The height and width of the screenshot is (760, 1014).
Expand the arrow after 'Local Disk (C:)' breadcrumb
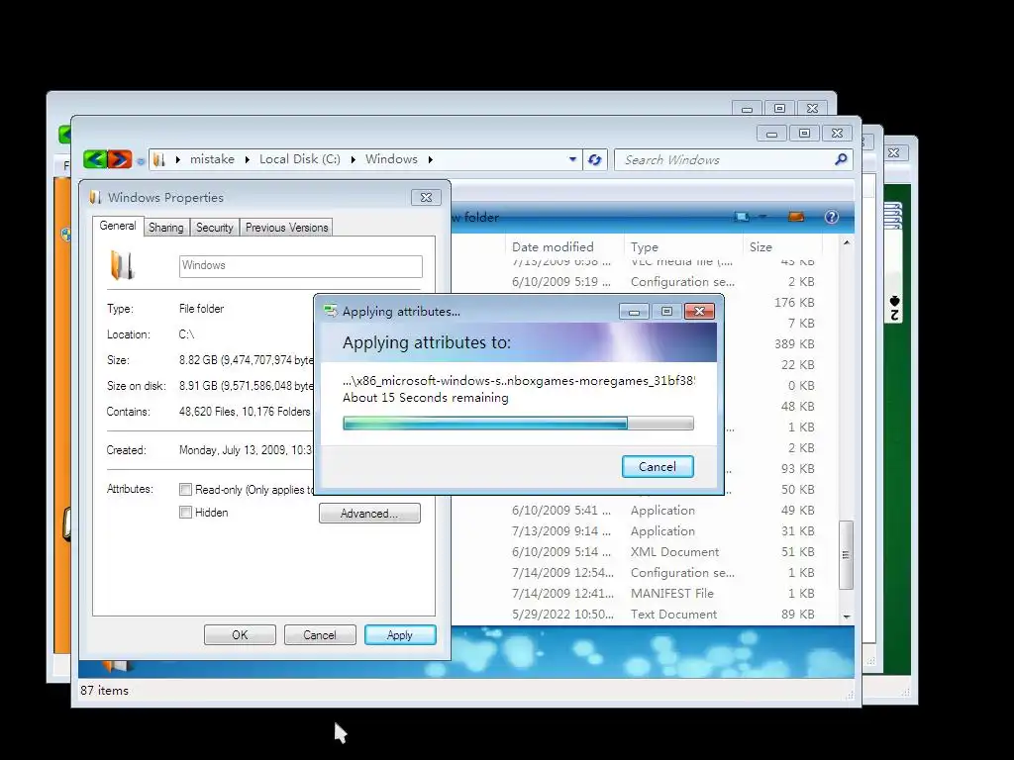pos(354,159)
